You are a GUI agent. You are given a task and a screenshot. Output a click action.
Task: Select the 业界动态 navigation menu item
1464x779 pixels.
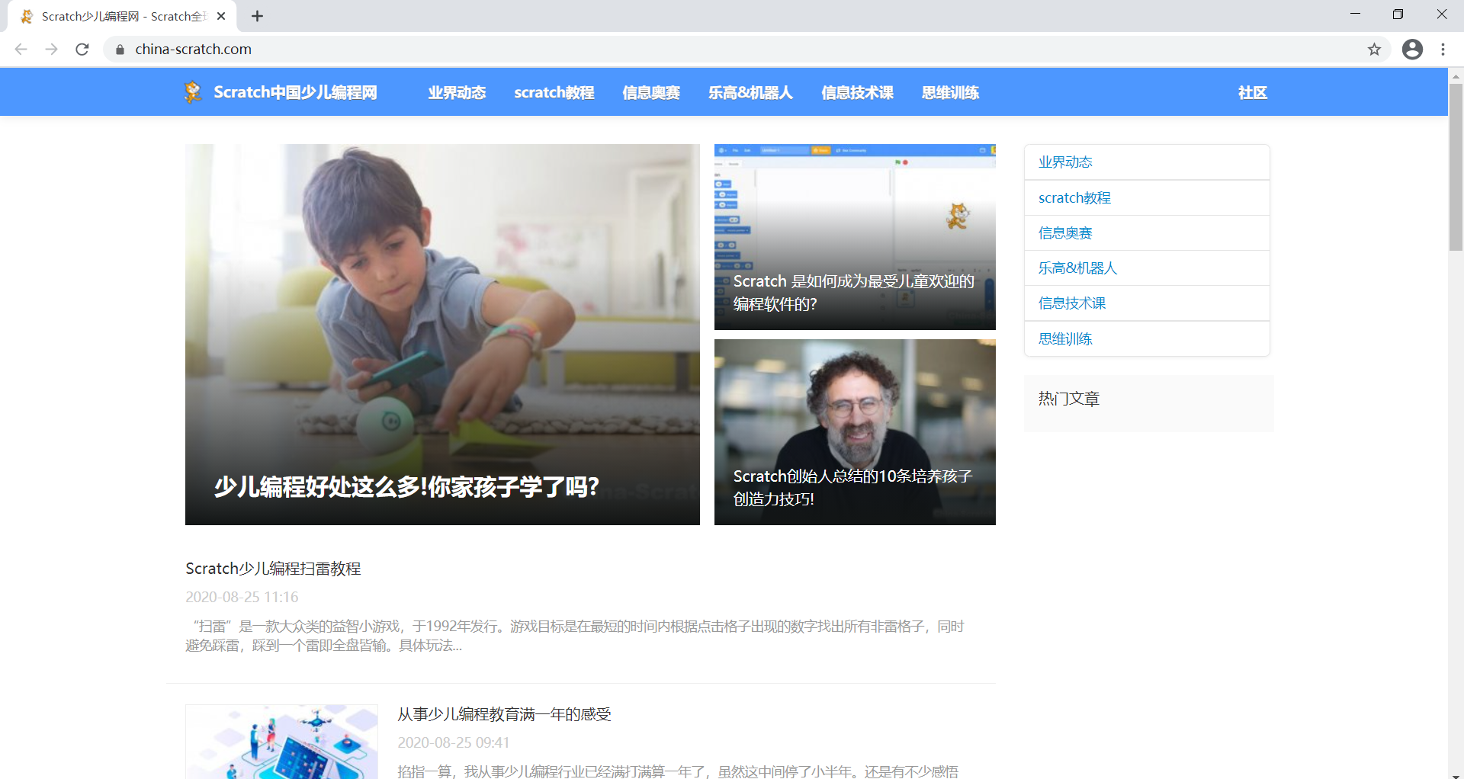(x=457, y=92)
